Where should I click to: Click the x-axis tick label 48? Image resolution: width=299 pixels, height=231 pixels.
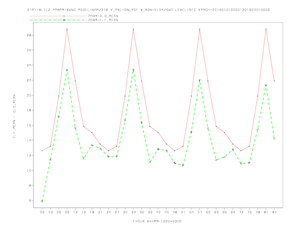click(x=175, y=212)
